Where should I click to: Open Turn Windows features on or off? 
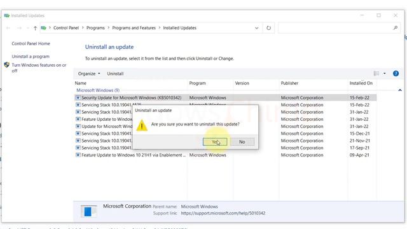point(39,68)
